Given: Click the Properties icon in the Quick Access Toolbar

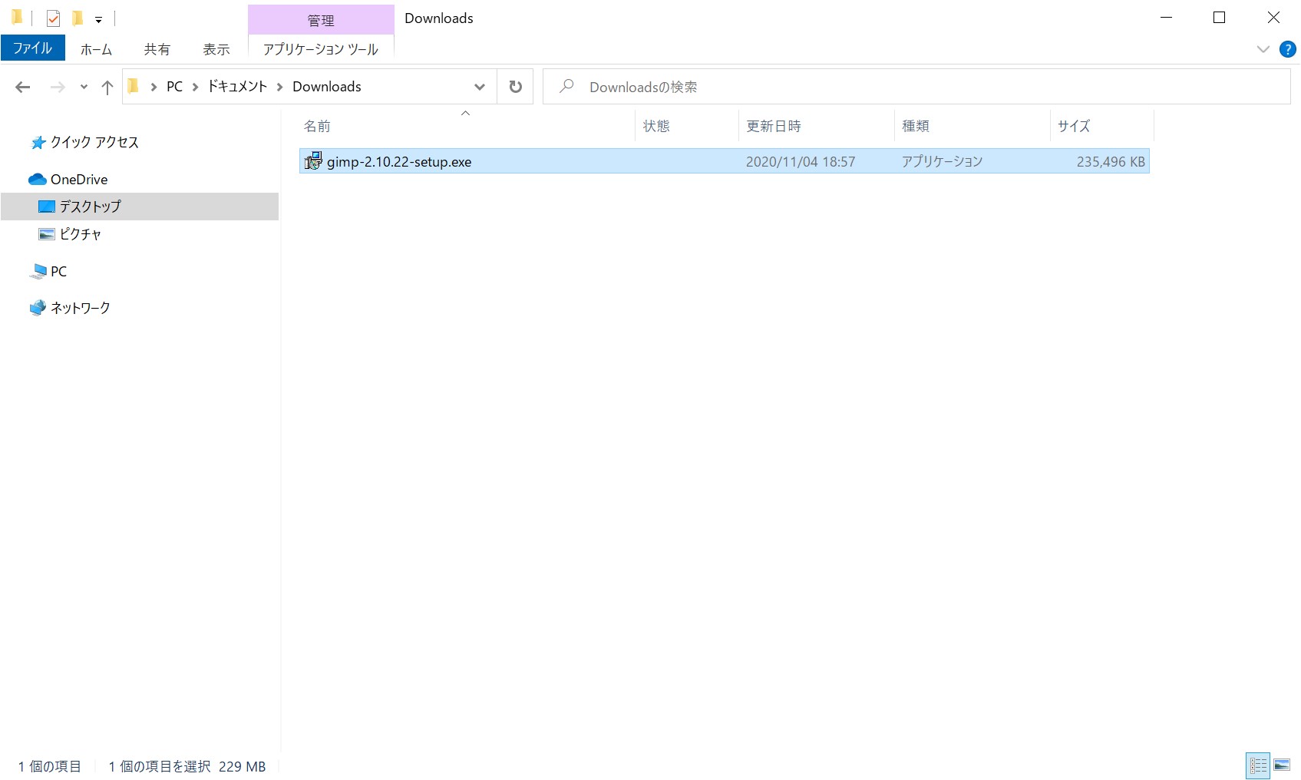Looking at the screenshot, I should click(x=53, y=18).
